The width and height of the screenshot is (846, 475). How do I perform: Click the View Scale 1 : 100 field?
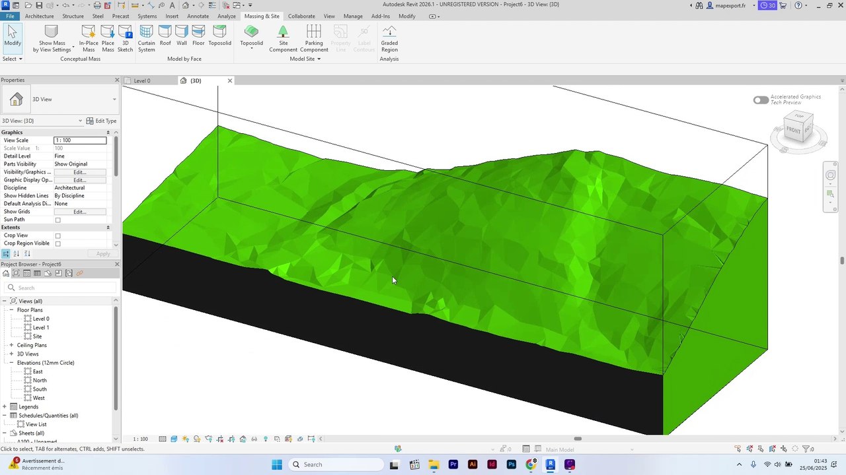click(80, 141)
